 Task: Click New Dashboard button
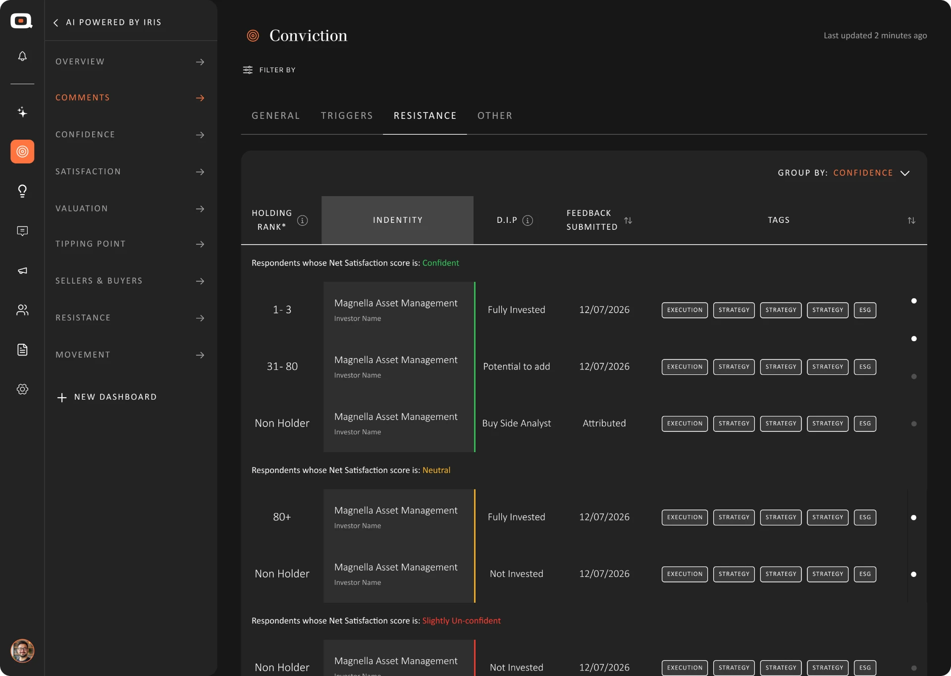[x=107, y=397]
